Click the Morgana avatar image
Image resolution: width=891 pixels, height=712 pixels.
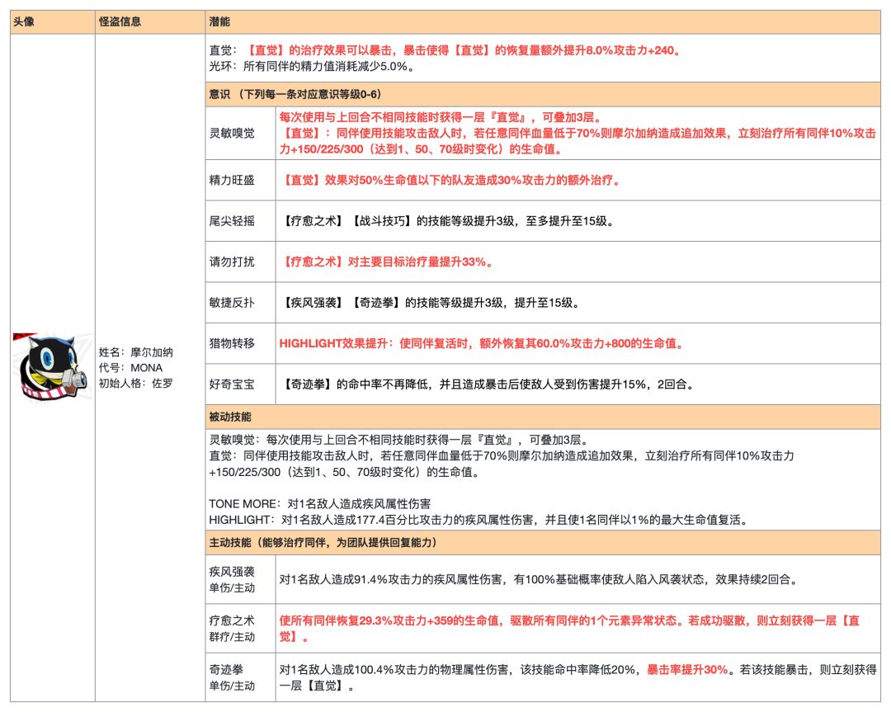pos(52,368)
